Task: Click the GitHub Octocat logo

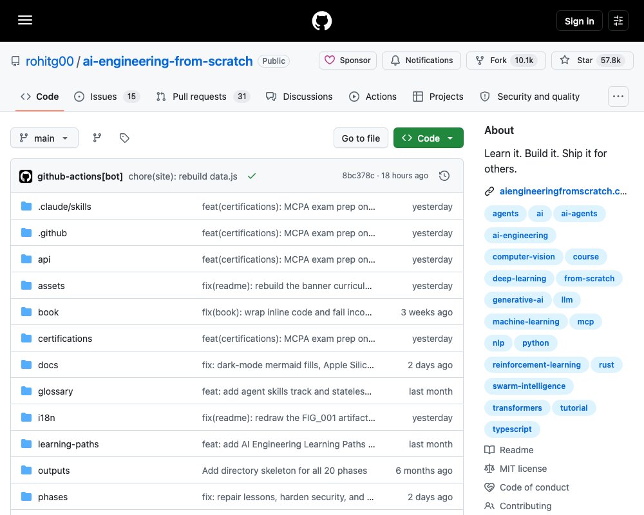Action: (x=321, y=21)
